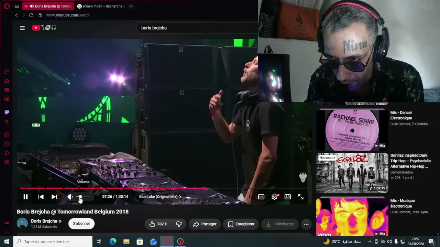Open File Explorer from the taskbar
This screenshot has width=440, height=247.
coord(126,242)
